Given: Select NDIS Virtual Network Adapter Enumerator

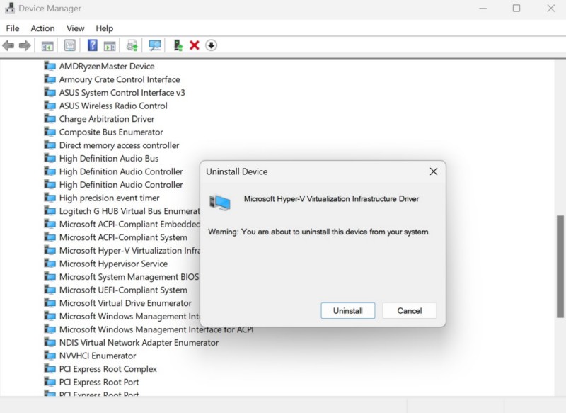Looking at the screenshot, I should point(139,343).
